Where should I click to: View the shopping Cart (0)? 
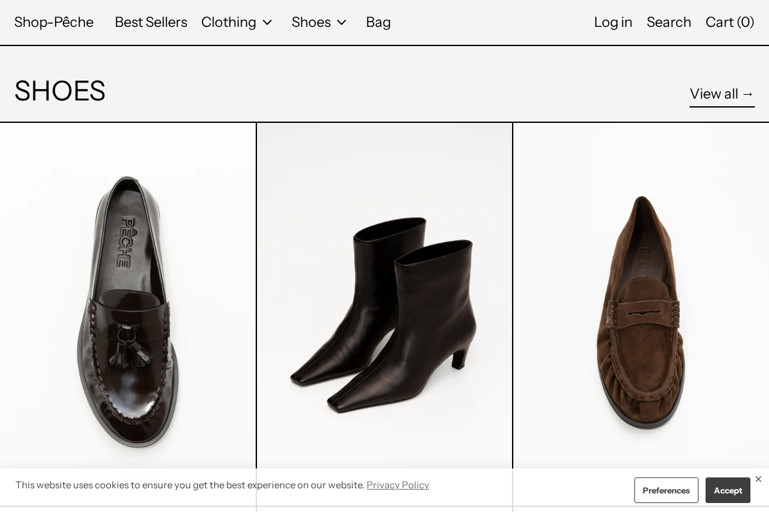[x=730, y=22]
